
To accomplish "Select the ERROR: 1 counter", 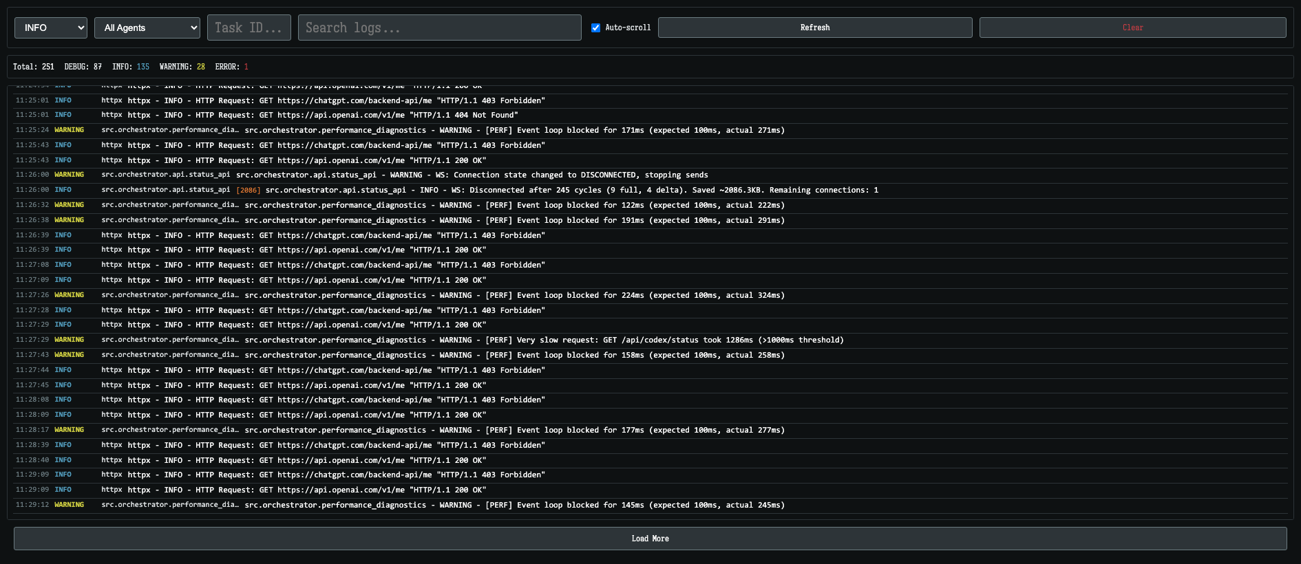I will pyautogui.click(x=232, y=67).
